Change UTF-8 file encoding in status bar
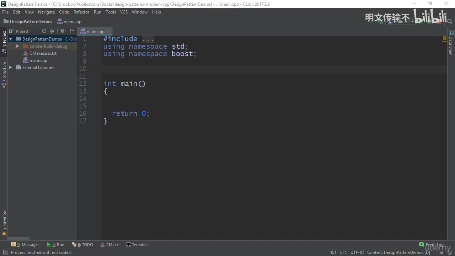 coord(357,252)
